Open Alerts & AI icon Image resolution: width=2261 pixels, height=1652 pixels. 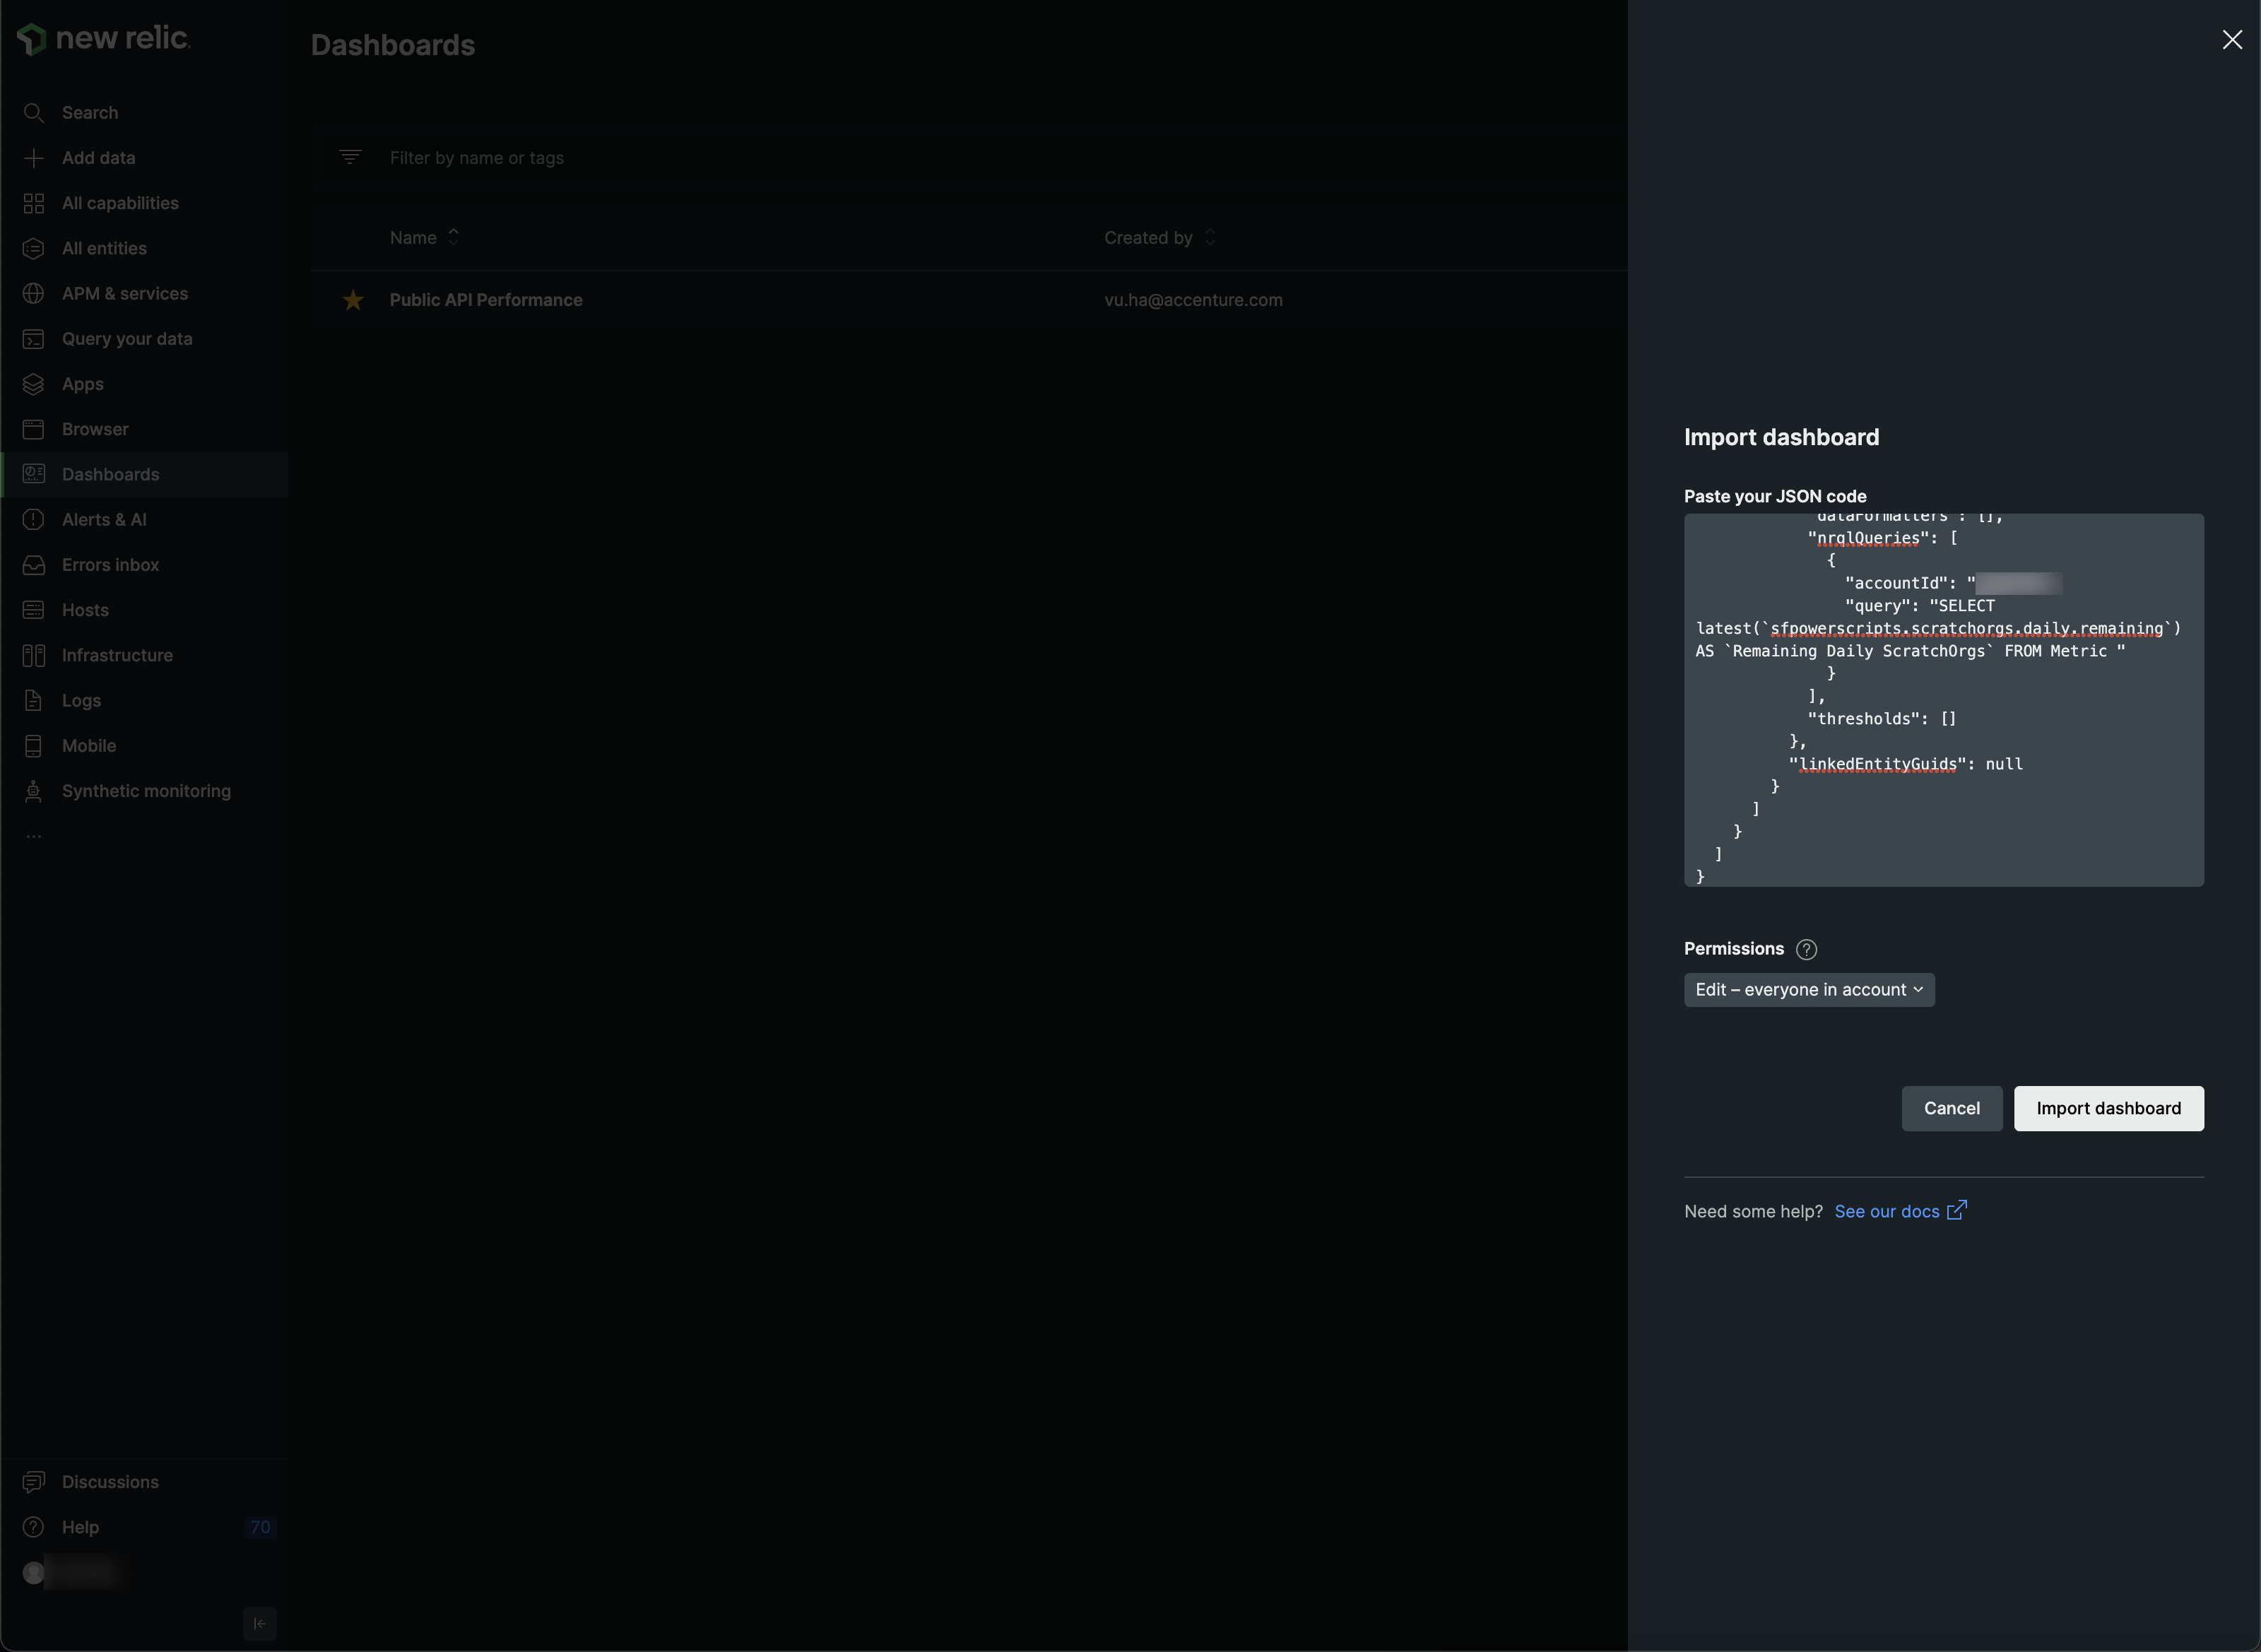click(x=33, y=520)
